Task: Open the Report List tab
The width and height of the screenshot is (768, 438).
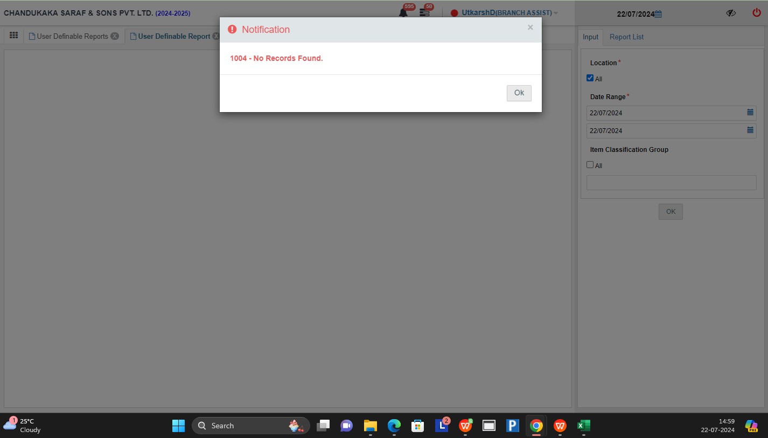Action: (626, 37)
